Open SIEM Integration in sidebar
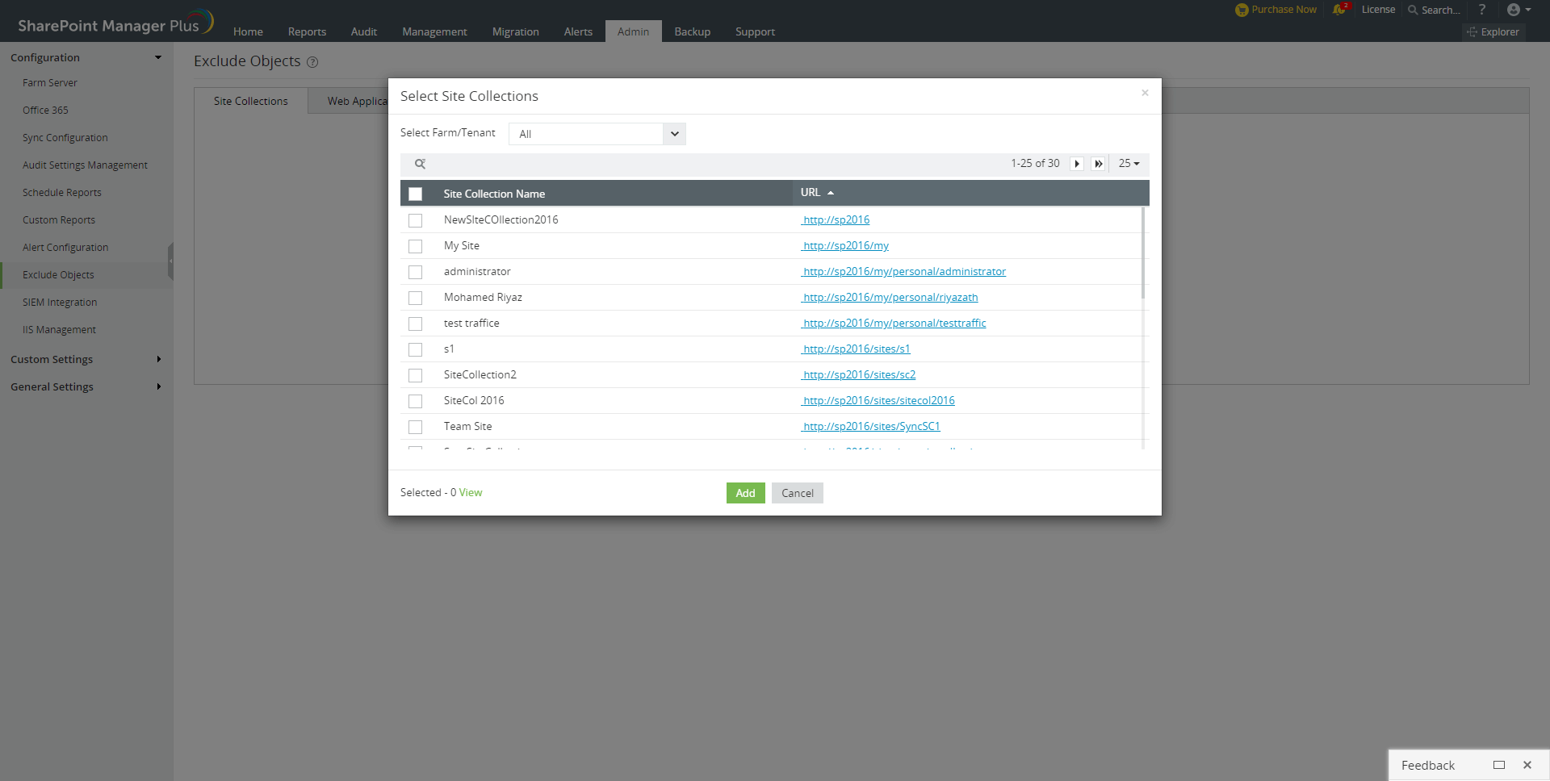The height and width of the screenshot is (781, 1550). 60,303
